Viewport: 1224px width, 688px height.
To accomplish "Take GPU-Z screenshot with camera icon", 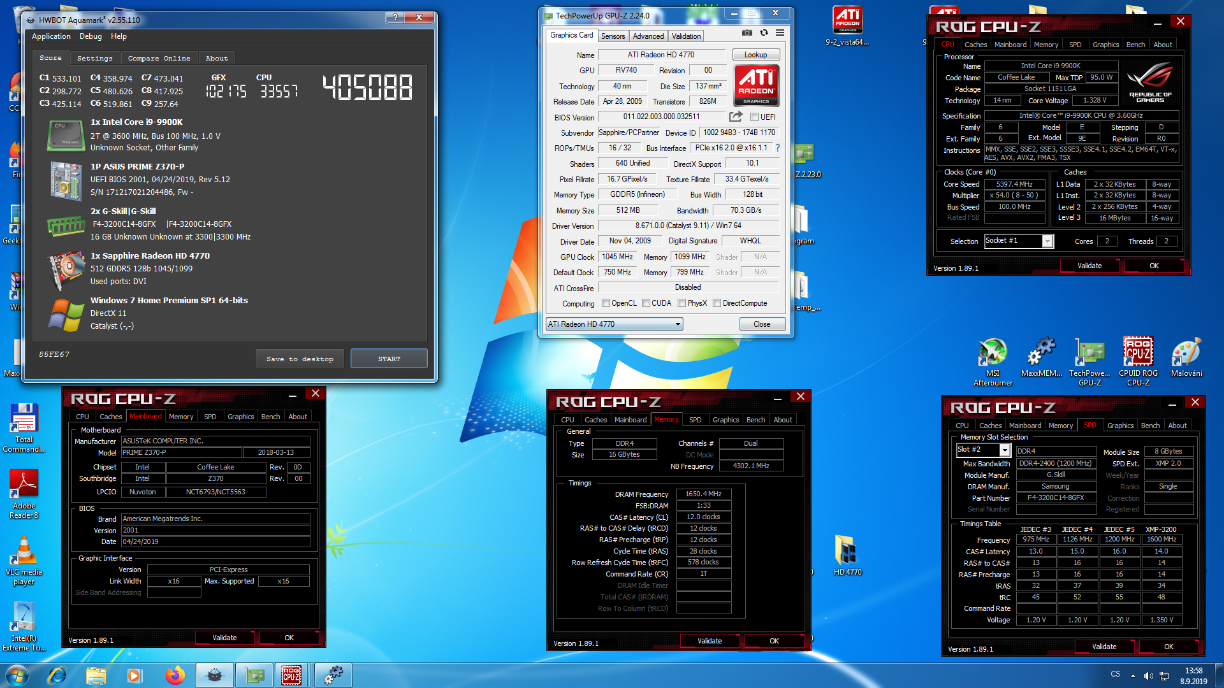I will click(x=747, y=33).
